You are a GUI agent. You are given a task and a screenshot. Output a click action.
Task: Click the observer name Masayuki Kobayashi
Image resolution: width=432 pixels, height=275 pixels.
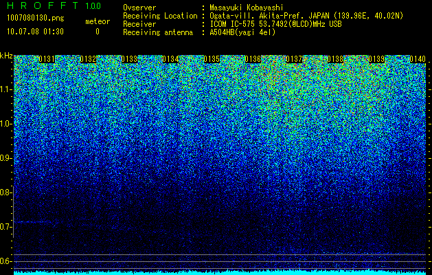coord(247,8)
